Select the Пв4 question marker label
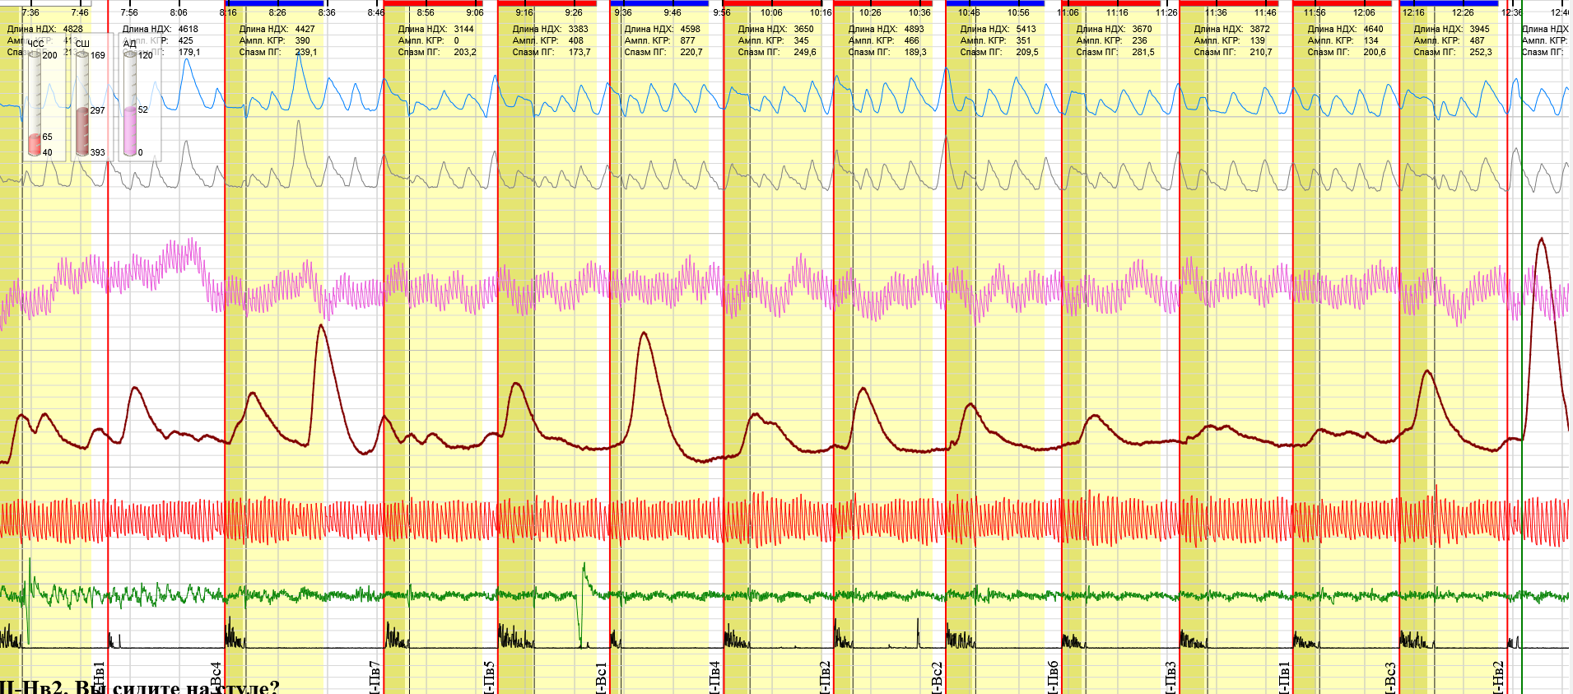1573x694 pixels. pos(715,676)
